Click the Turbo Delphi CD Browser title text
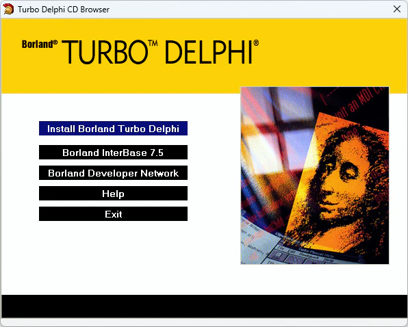The image size is (408, 327). point(64,10)
